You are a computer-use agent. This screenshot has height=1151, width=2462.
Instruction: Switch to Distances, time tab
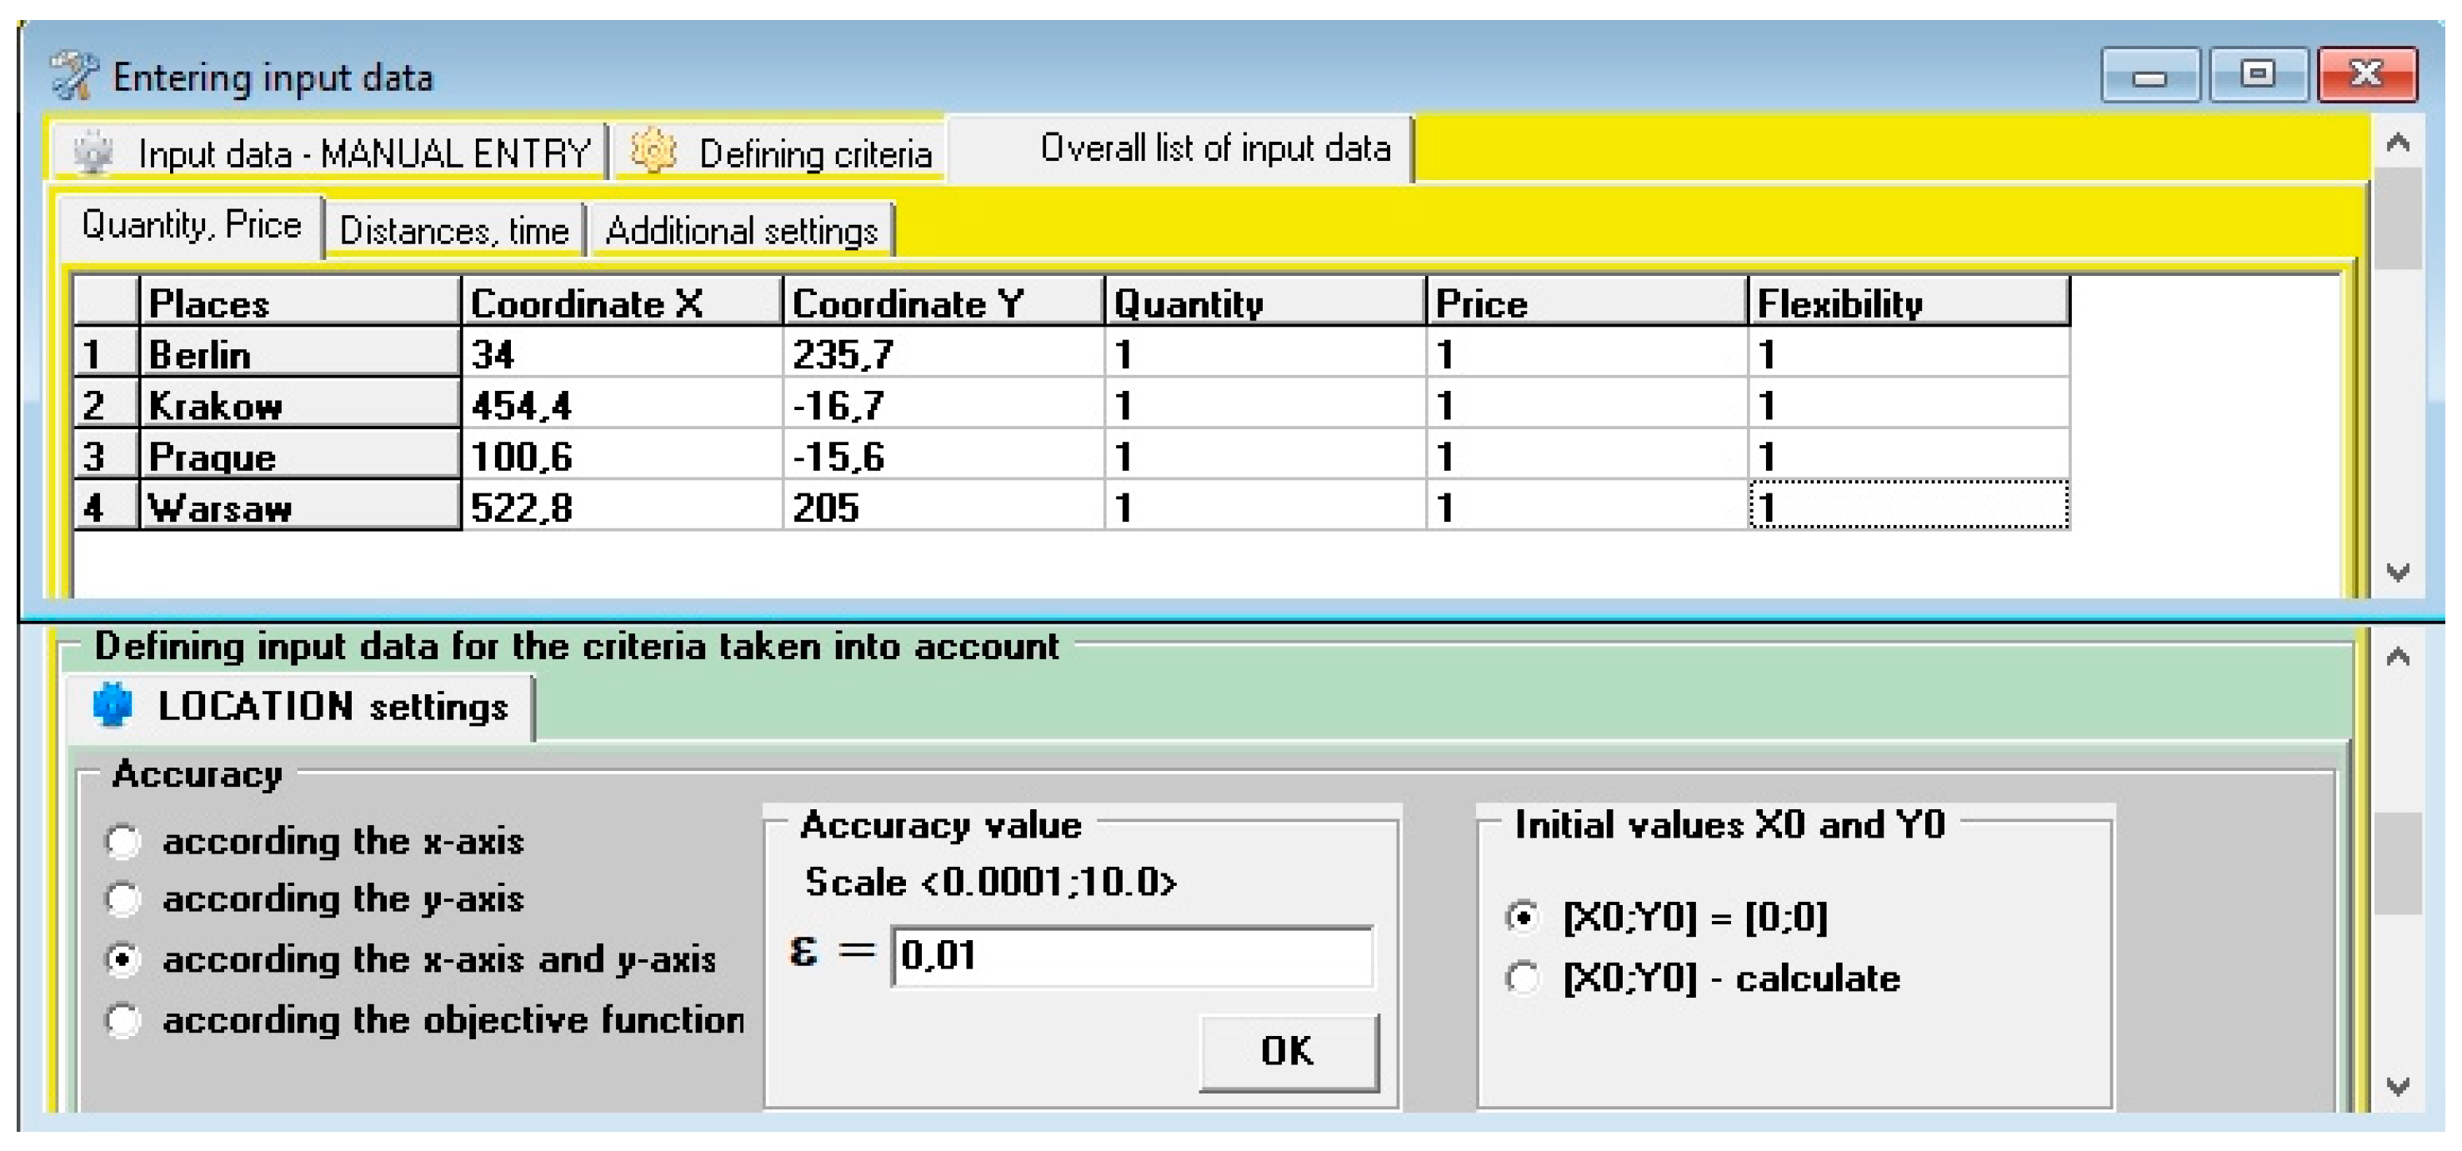tap(454, 232)
